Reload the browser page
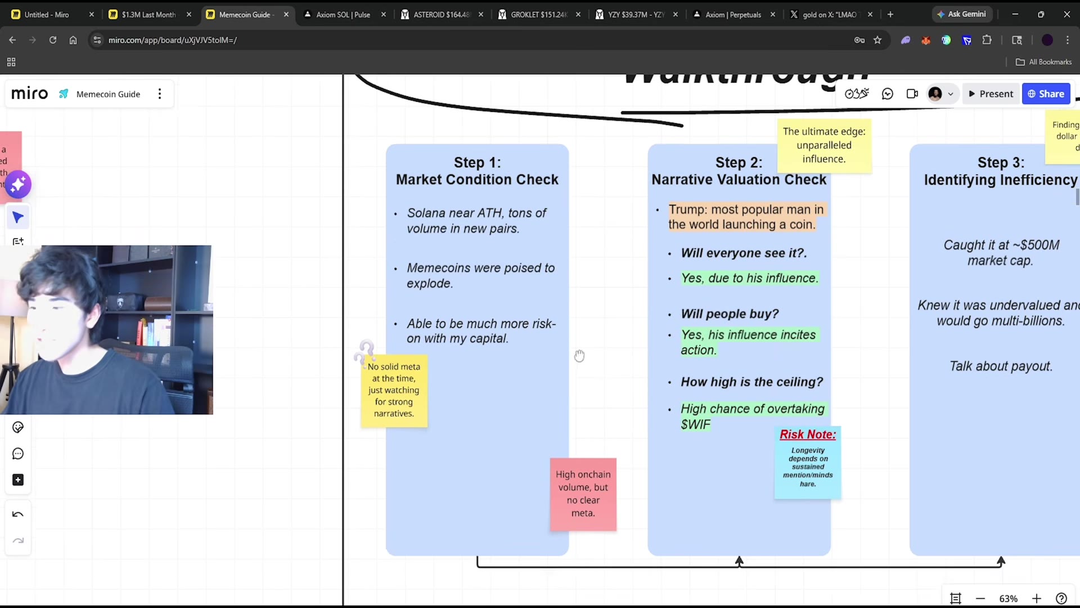The image size is (1080, 608). (53, 40)
